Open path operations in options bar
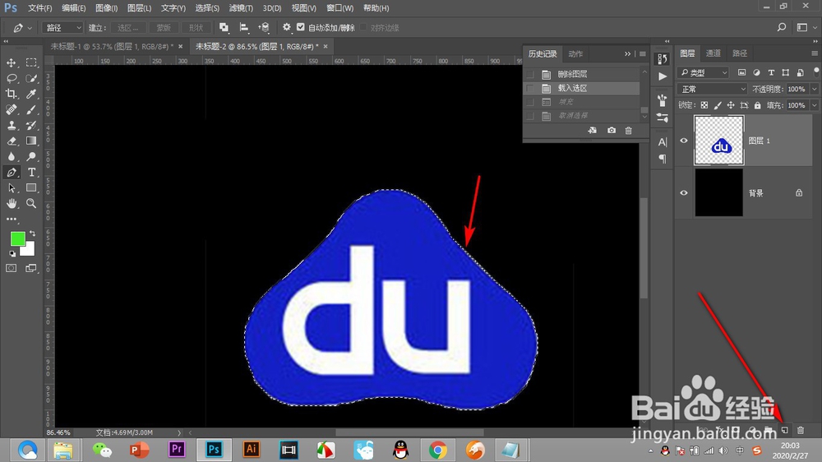This screenshot has width=822, height=462. 224,27
